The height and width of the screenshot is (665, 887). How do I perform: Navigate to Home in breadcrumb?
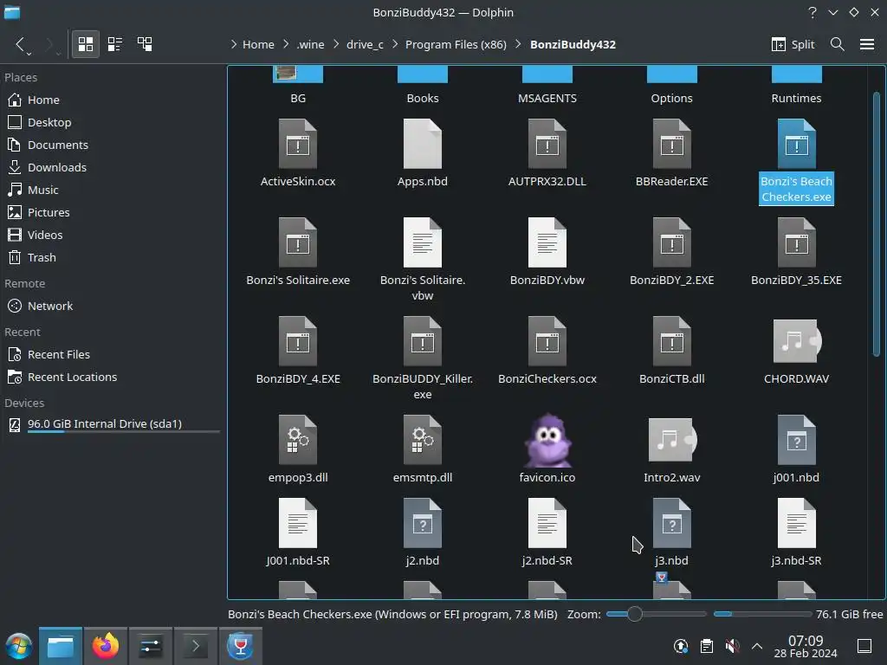pos(258,44)
